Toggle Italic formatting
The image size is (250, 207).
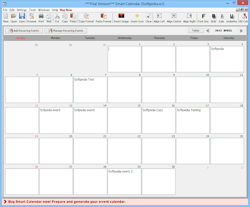(221, 18)
